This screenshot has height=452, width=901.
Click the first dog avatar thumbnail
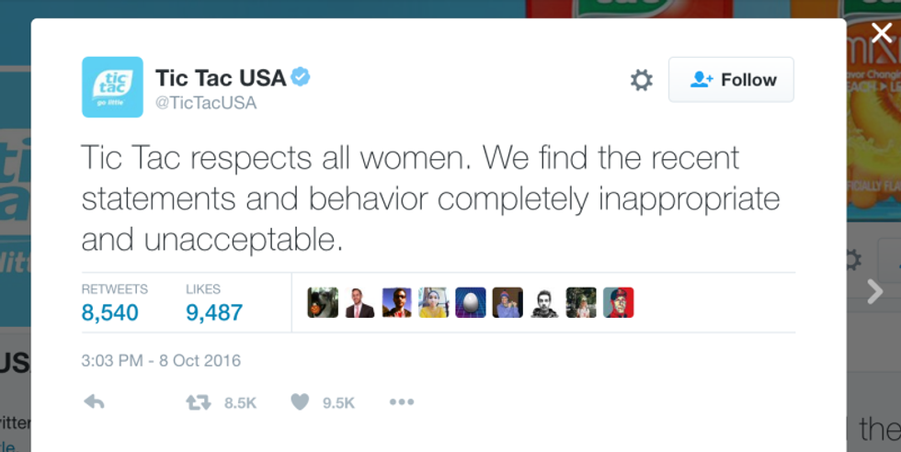(x=323, y=302)
